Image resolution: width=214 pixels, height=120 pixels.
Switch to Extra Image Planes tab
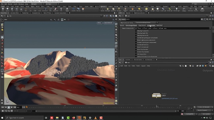tap(131, 26)
